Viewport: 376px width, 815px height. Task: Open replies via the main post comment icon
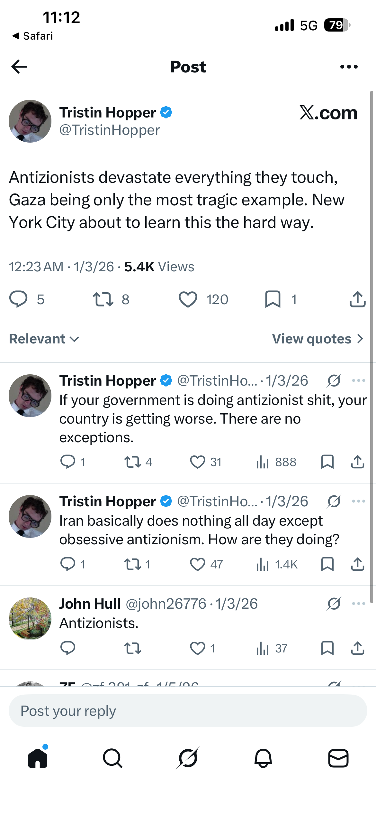pyautogui.click(x=18, y=299)
